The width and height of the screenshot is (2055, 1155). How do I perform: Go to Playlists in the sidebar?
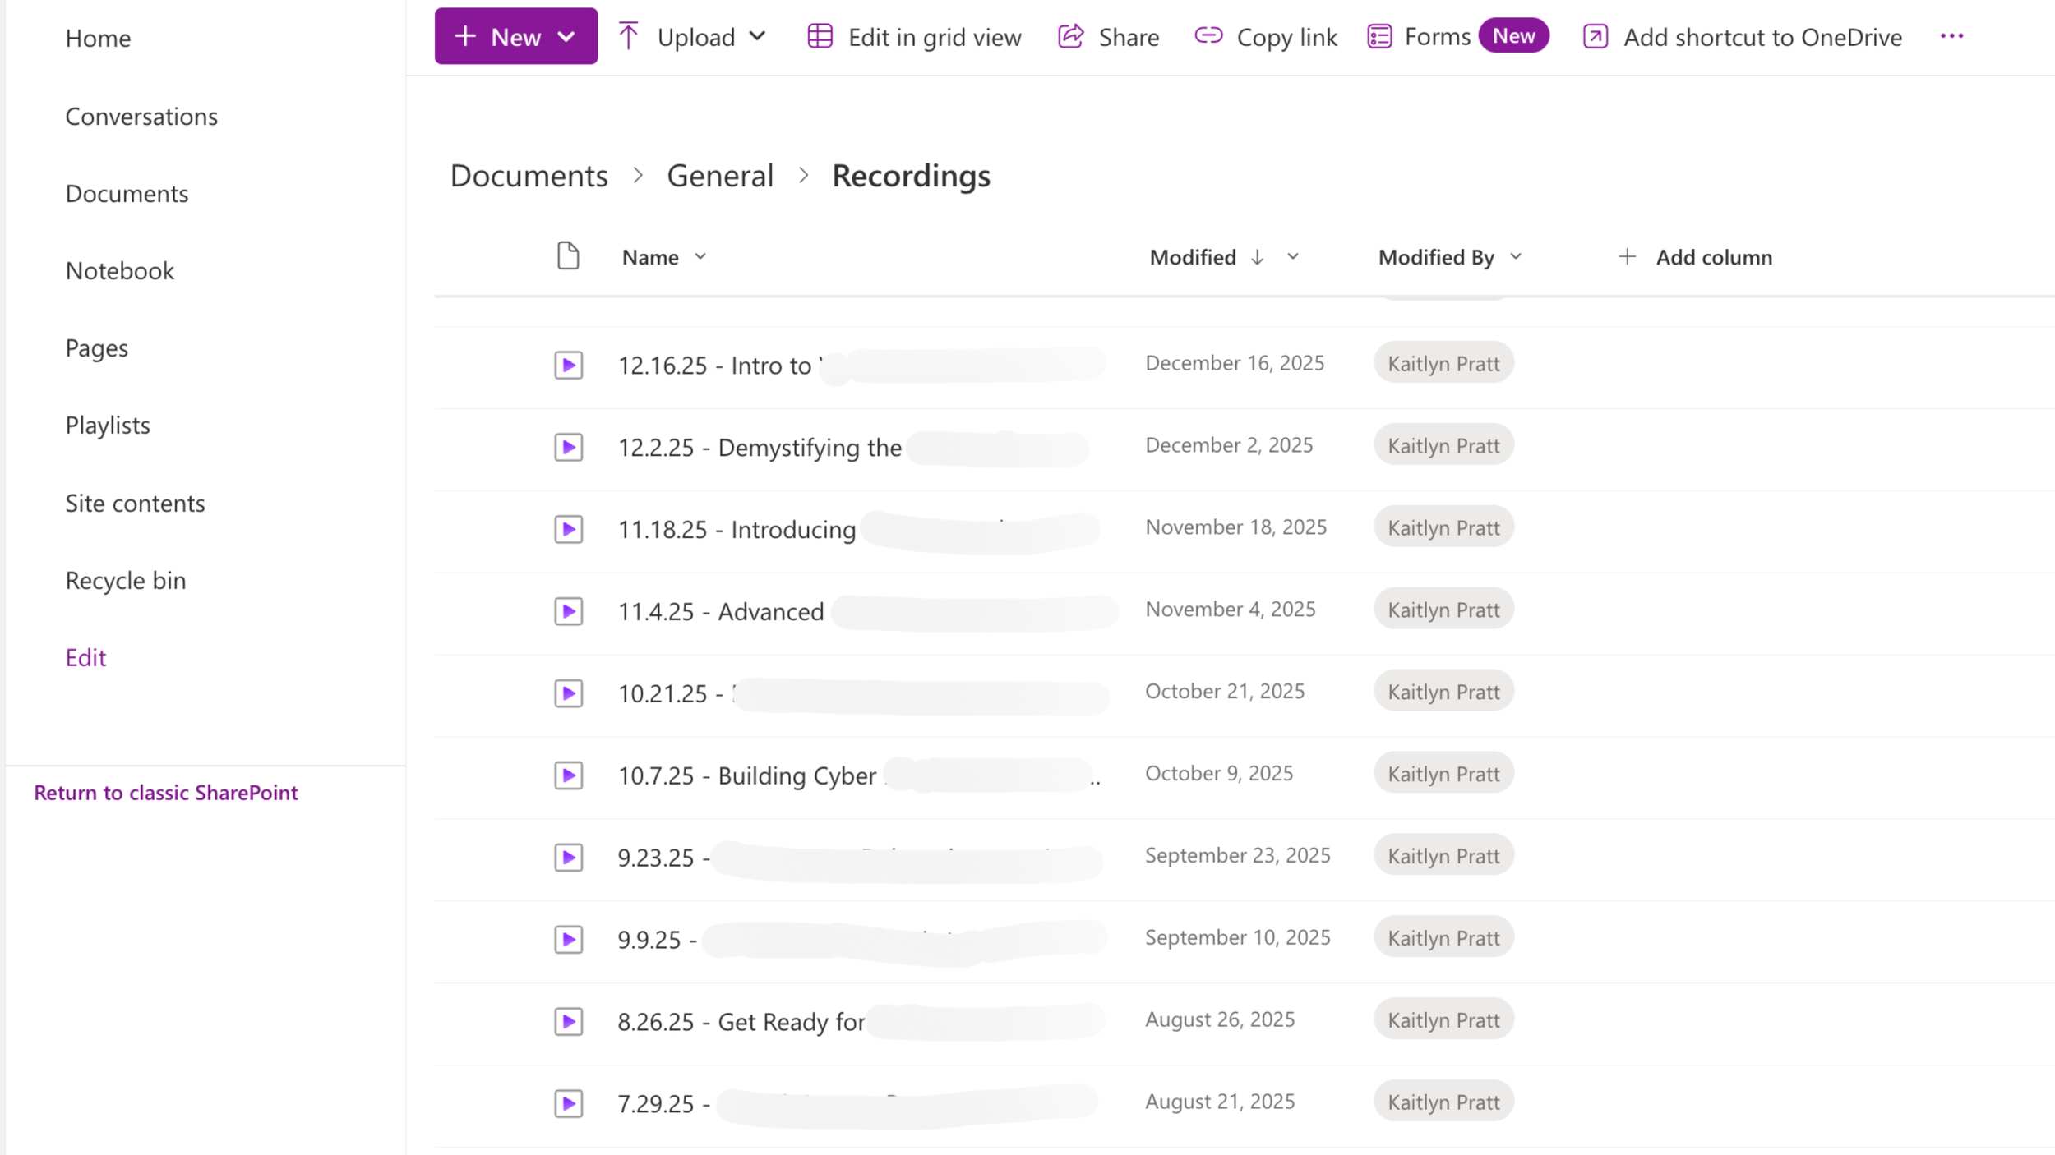[108, 426]
